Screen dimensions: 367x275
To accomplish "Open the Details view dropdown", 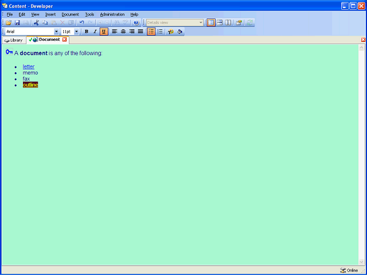I will [x=201, y=23].
